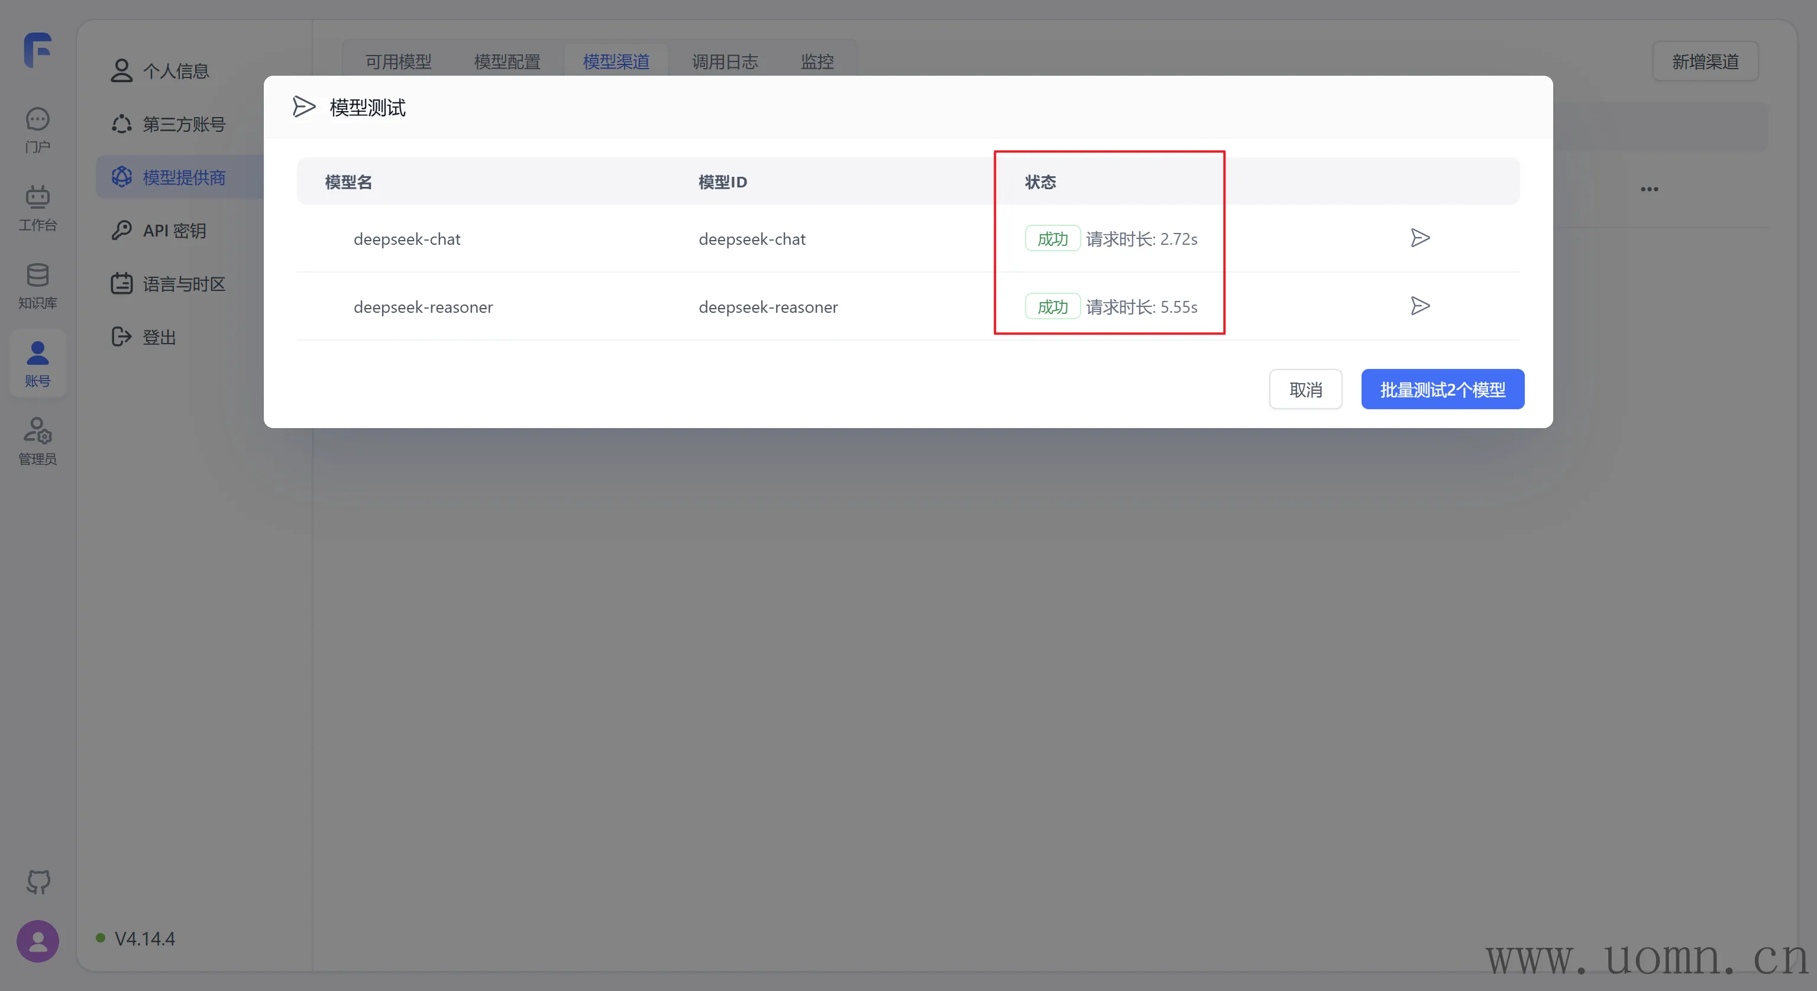Screen dimensions: 1817x991
Task: Switch to the 调用日志 tab
Action: tap(725, 62)
